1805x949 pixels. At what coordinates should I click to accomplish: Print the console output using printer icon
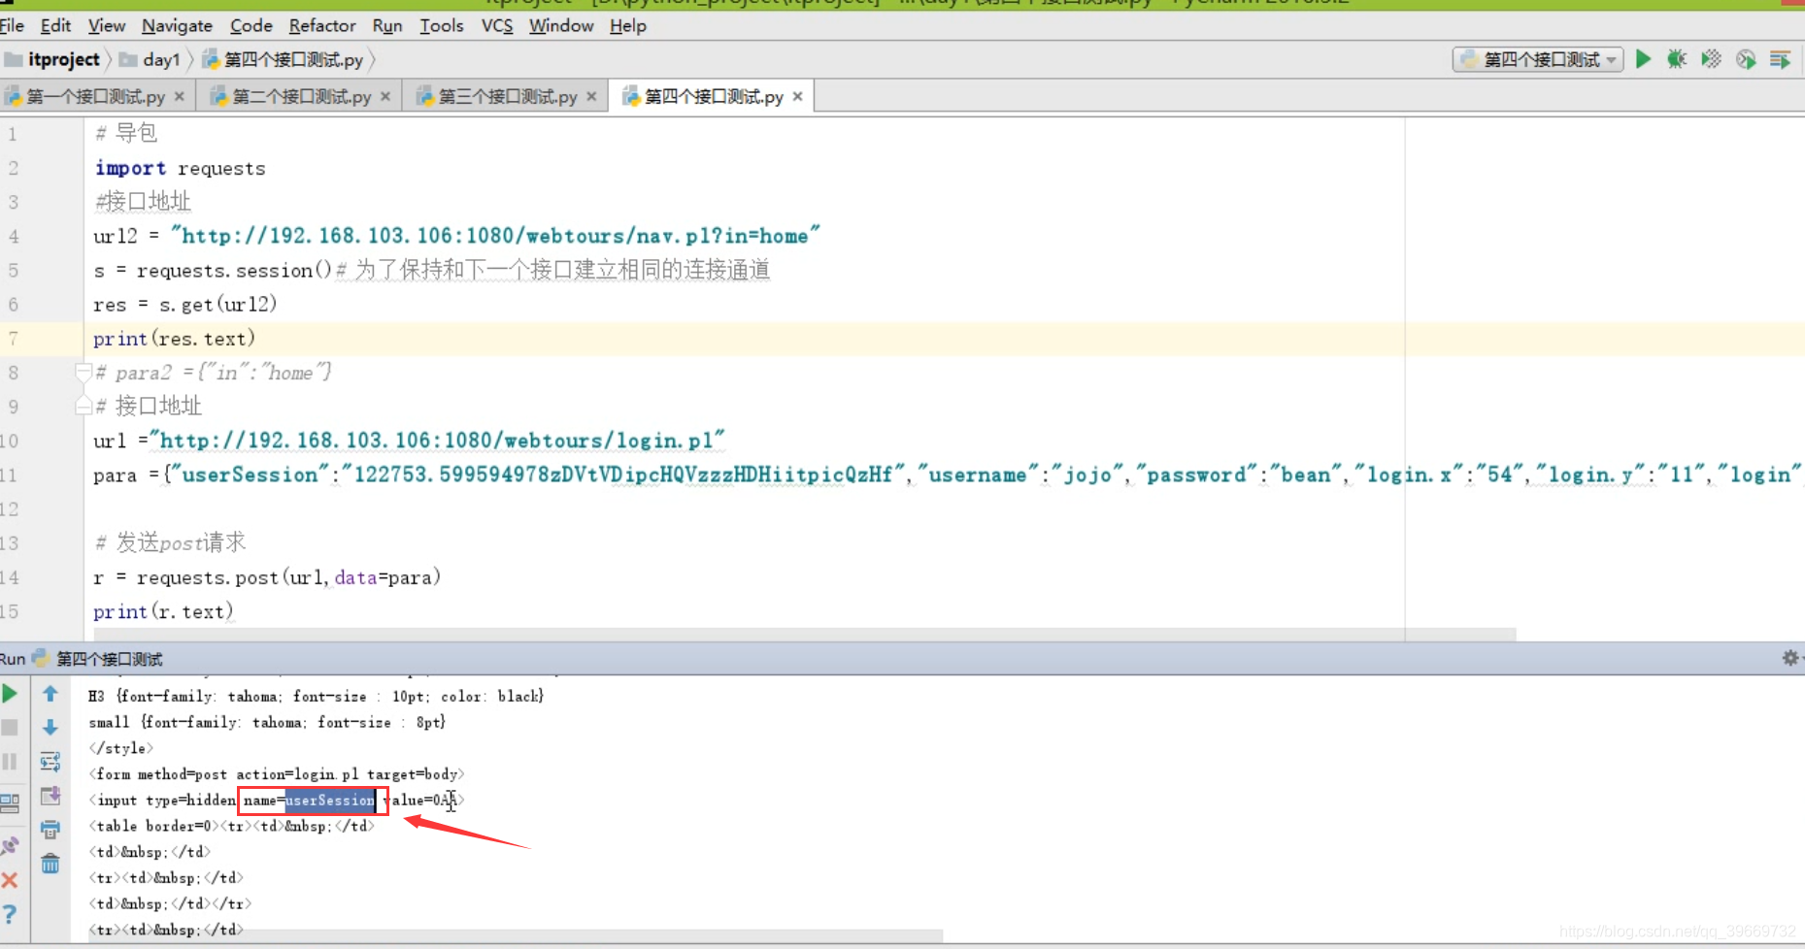[x=50, y=830]
